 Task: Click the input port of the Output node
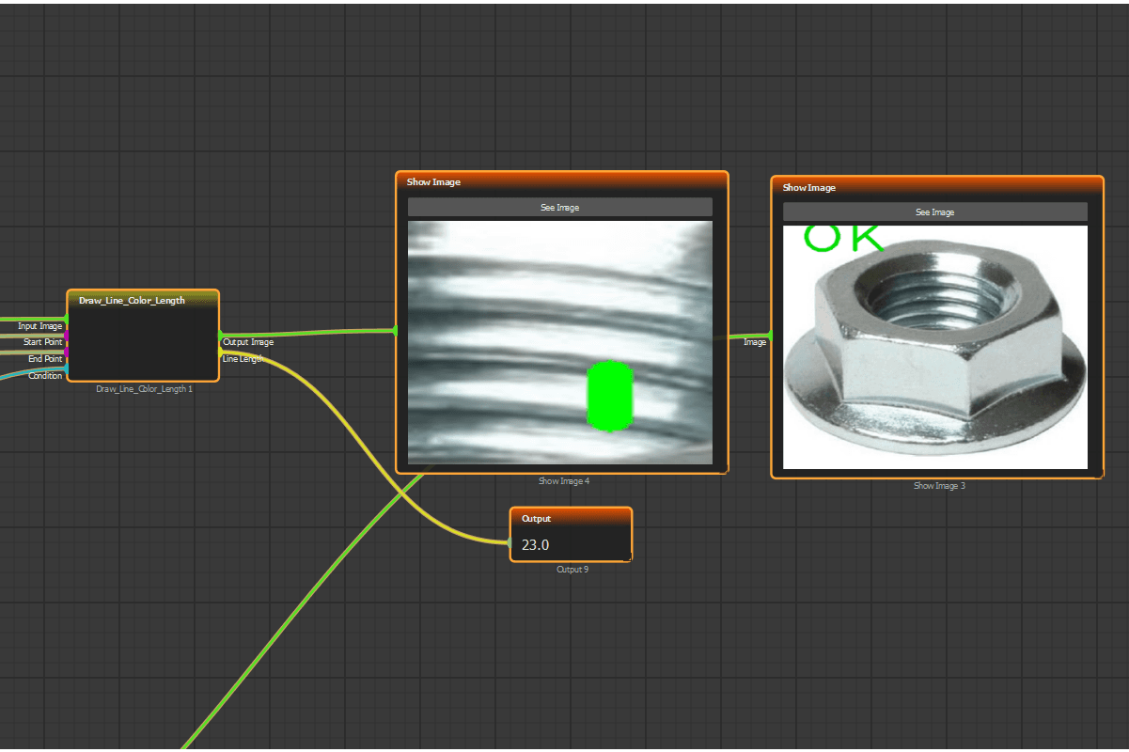point(510,542)
